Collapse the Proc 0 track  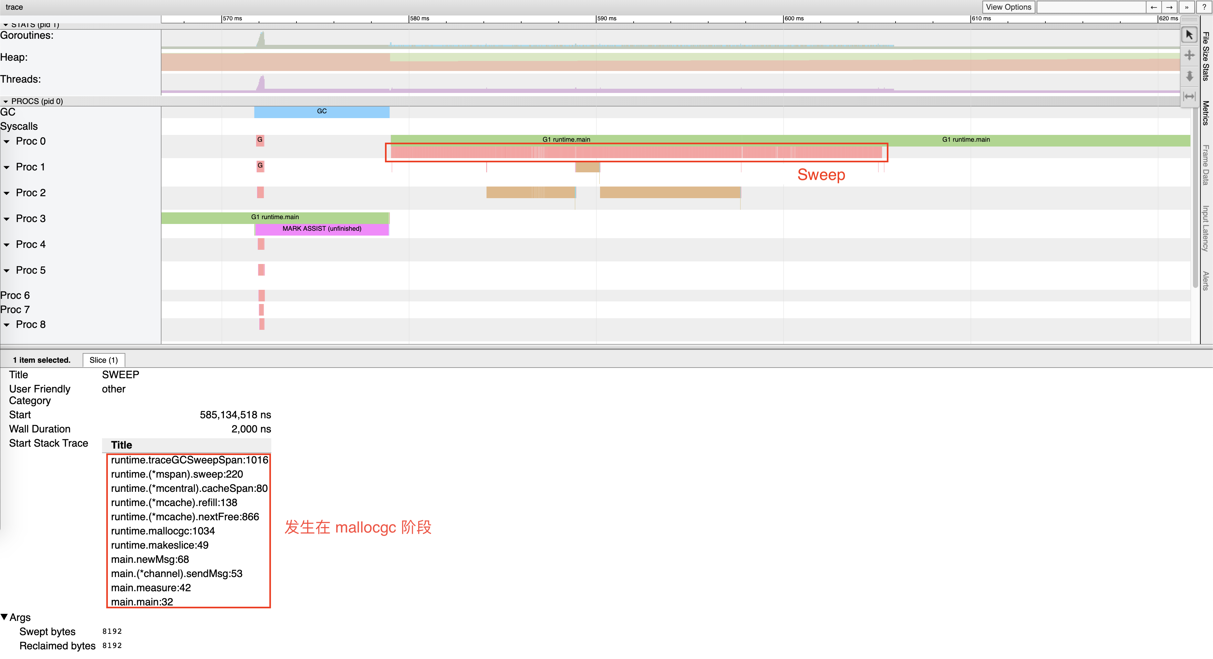[x=6, y=141]
